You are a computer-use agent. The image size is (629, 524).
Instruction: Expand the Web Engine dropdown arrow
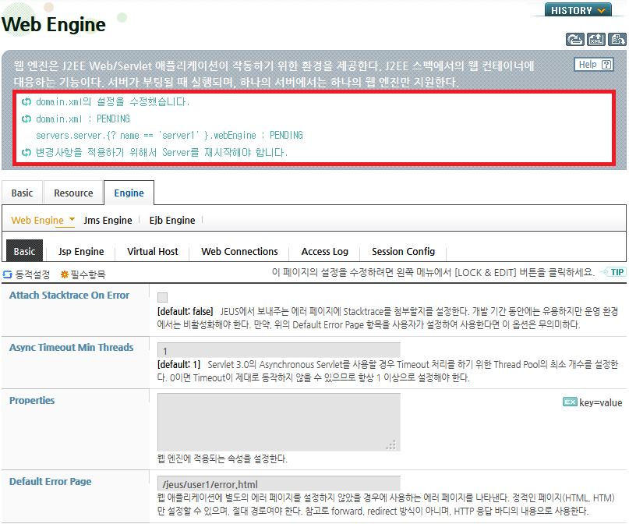(x=72, y=219)
